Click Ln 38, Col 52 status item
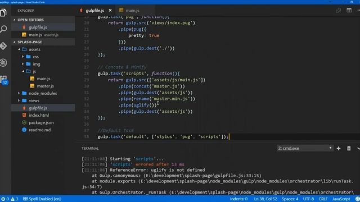The width and height of the screenshot is (360, 202). pyautogui.click(x=265, y=199)
